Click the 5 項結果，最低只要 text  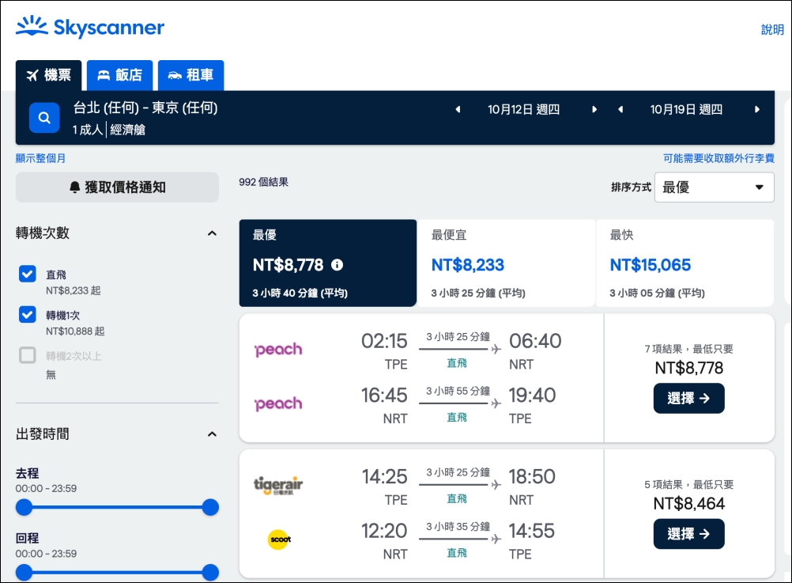pyautogui.click(x=689, y=484)
